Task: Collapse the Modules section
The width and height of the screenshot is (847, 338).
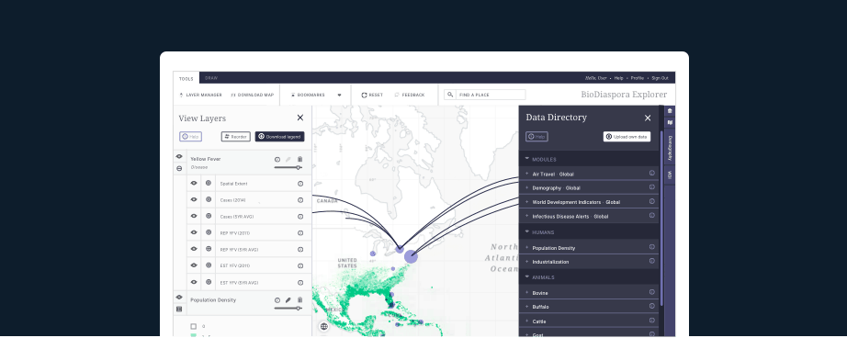Action: pyautogui.click(x=527, y=159)
